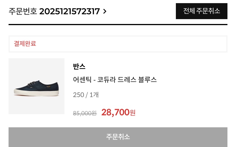Click the quantity text 1개

(94, 95)
